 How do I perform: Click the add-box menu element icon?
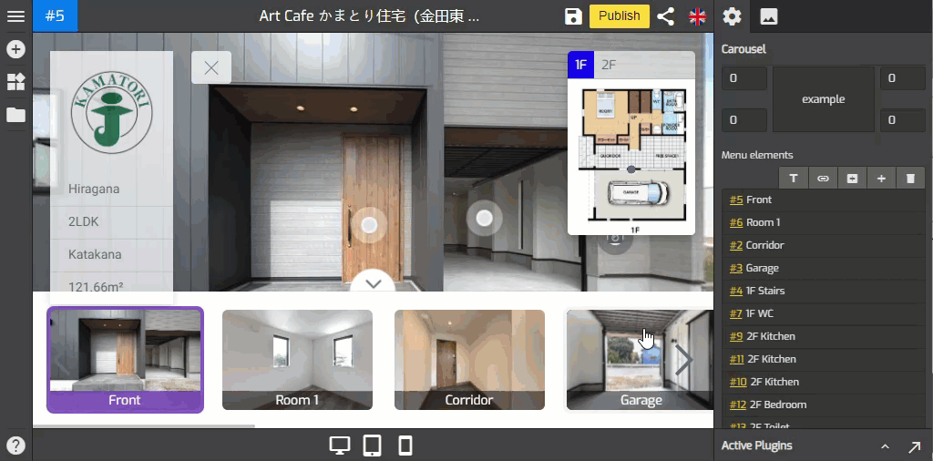pos(852,178)
